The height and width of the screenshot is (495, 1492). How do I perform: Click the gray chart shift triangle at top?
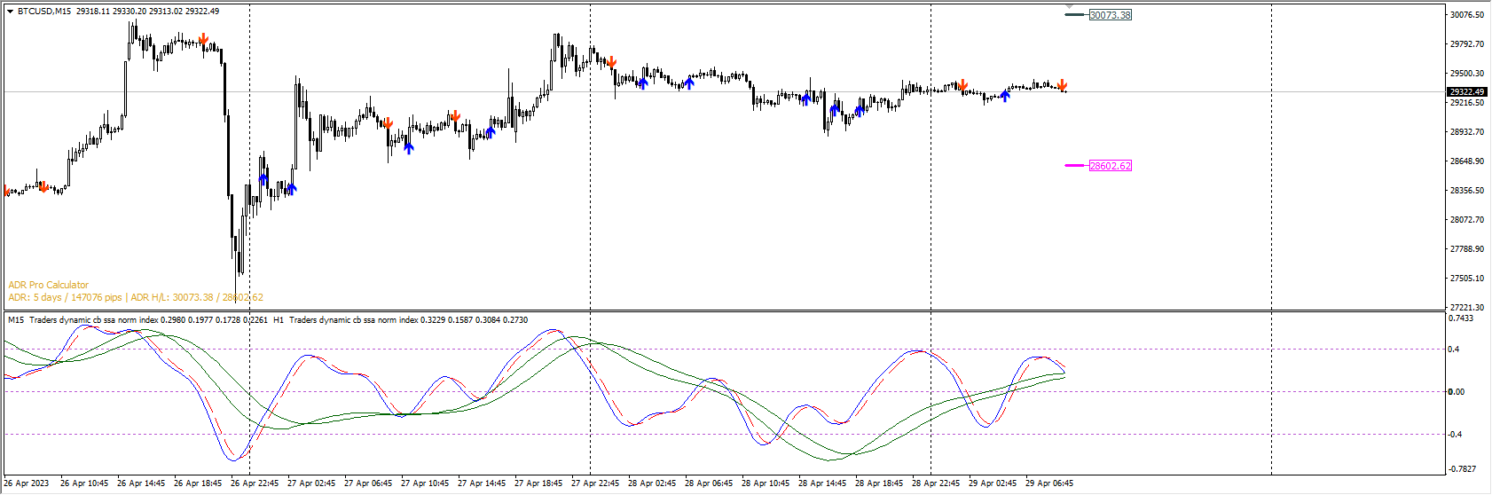click(1069, 6)
